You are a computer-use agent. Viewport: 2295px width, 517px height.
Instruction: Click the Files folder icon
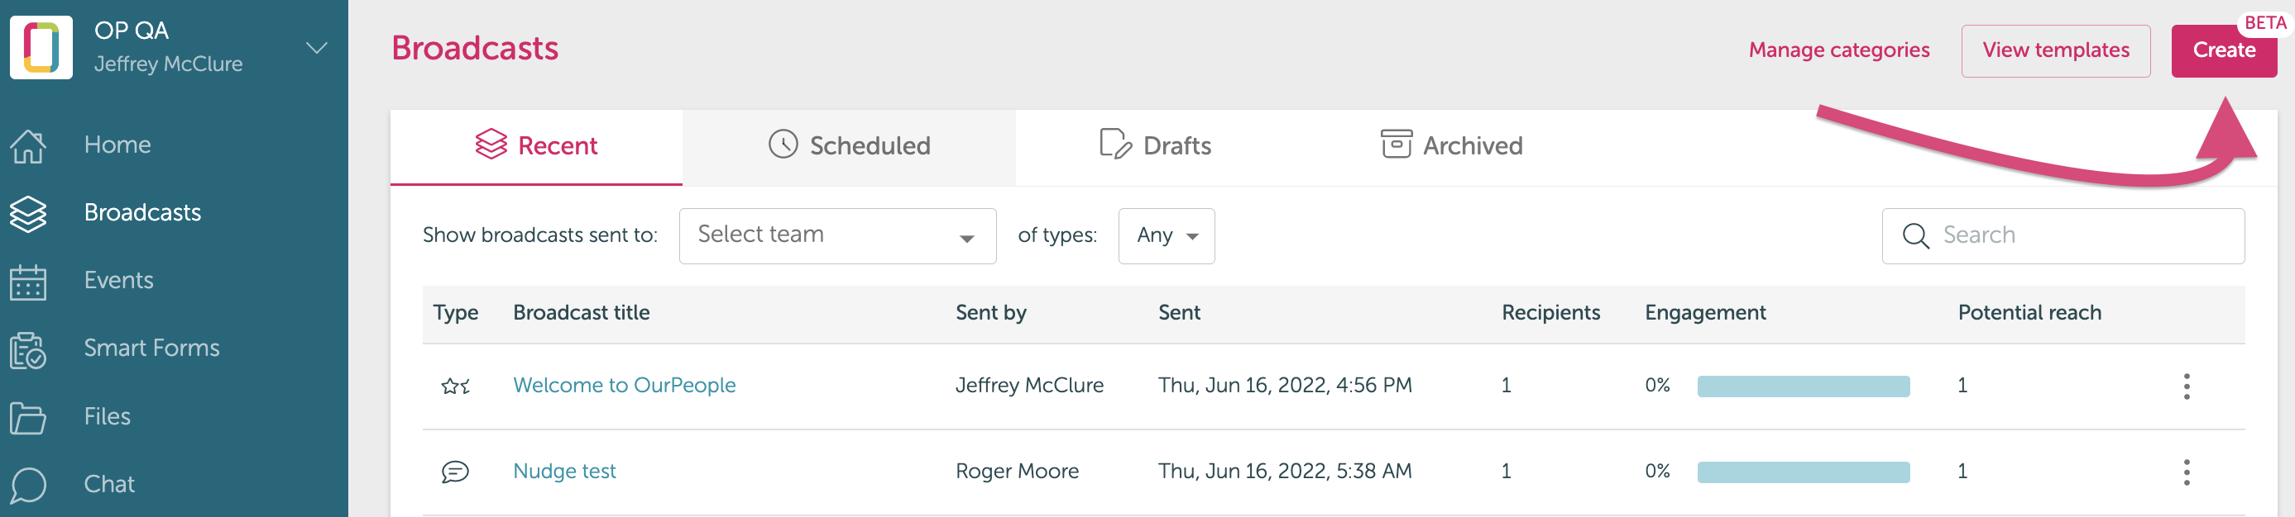pyautogui.click(x=27, y=417)
